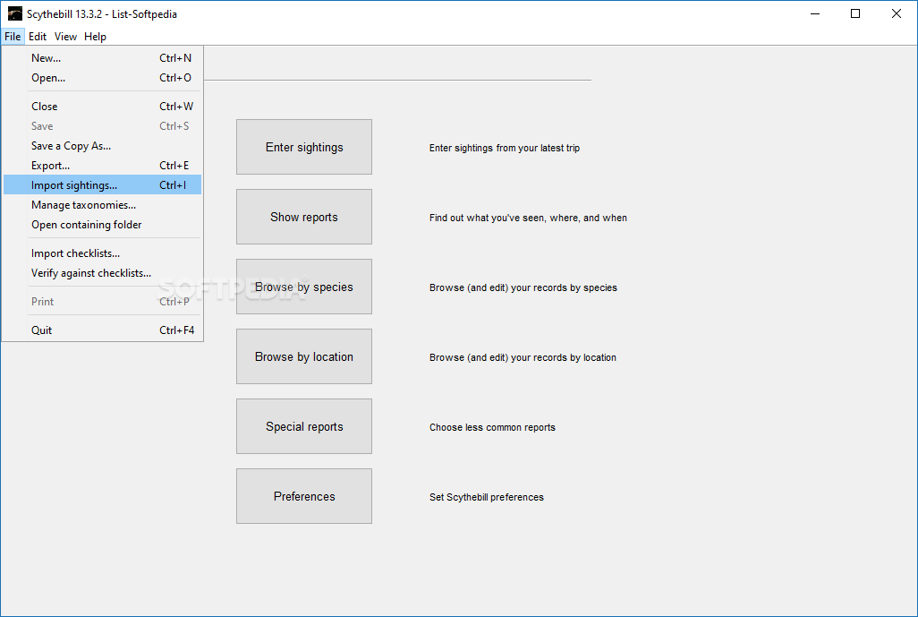The image size is (918, 617).
Task: Open the View menu
Action: (65, 37)
